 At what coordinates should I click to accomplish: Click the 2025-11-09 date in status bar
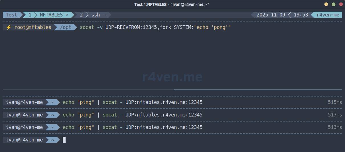(271, 15)
